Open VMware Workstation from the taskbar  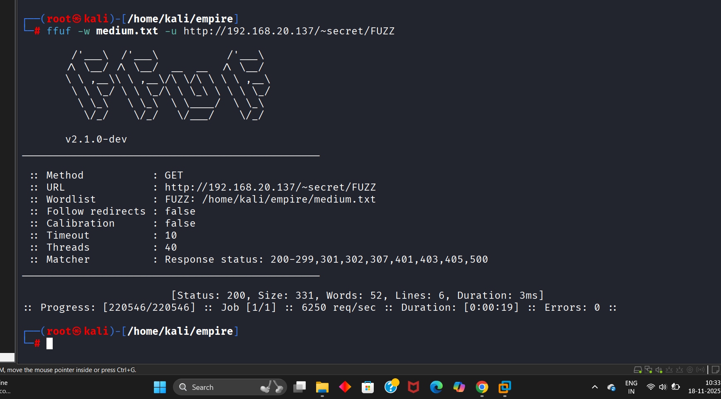click(x=504, y=387)
